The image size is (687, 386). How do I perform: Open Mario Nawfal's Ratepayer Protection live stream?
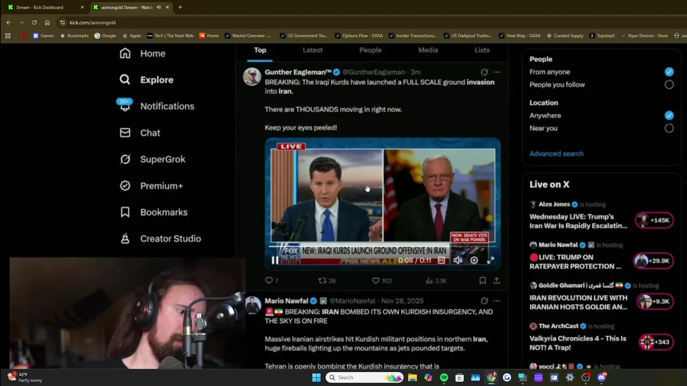pyautogui.click(x=575, y=262)
